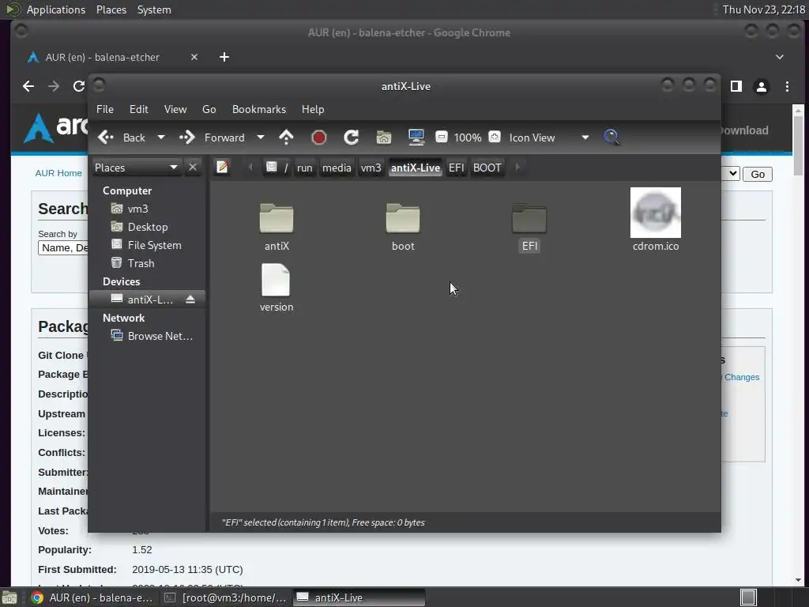The width and height of the screenshot is (809, 607).
Task: Open the File menu in file manager
Action: (105, 109)
